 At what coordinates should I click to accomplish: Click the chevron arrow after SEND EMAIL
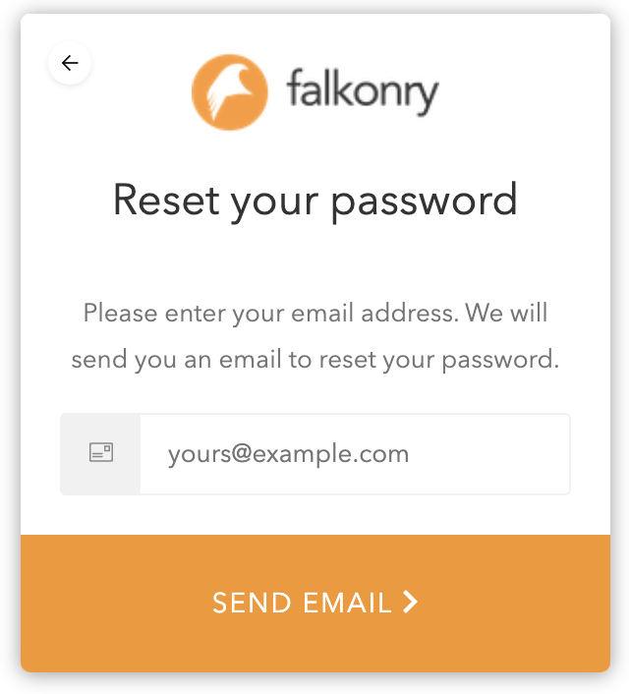pyautogui.click(x=411, y=602)
